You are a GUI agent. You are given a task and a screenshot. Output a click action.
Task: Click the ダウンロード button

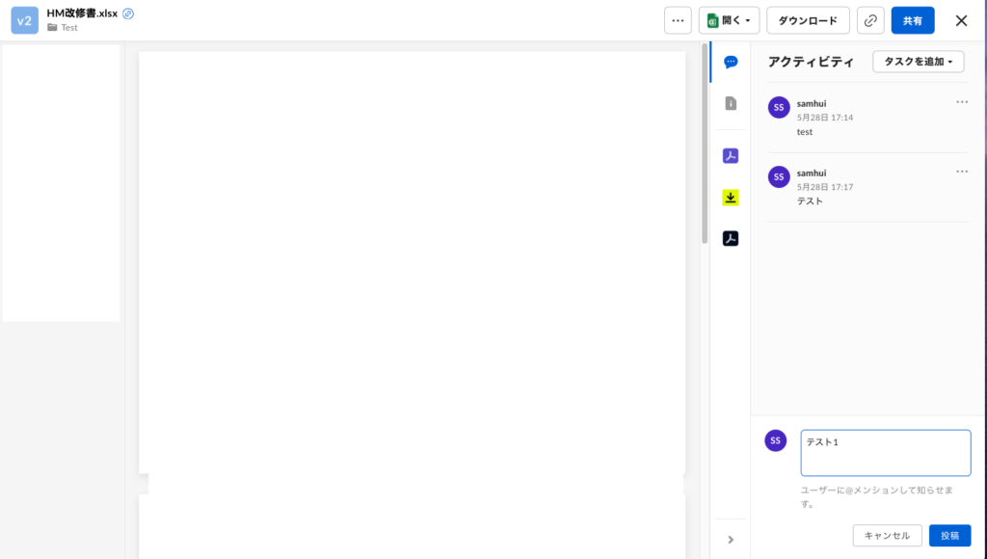coord(808,20)
